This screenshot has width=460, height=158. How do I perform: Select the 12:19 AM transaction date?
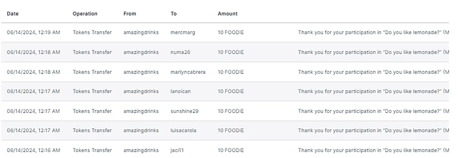(x=33, y=33)
